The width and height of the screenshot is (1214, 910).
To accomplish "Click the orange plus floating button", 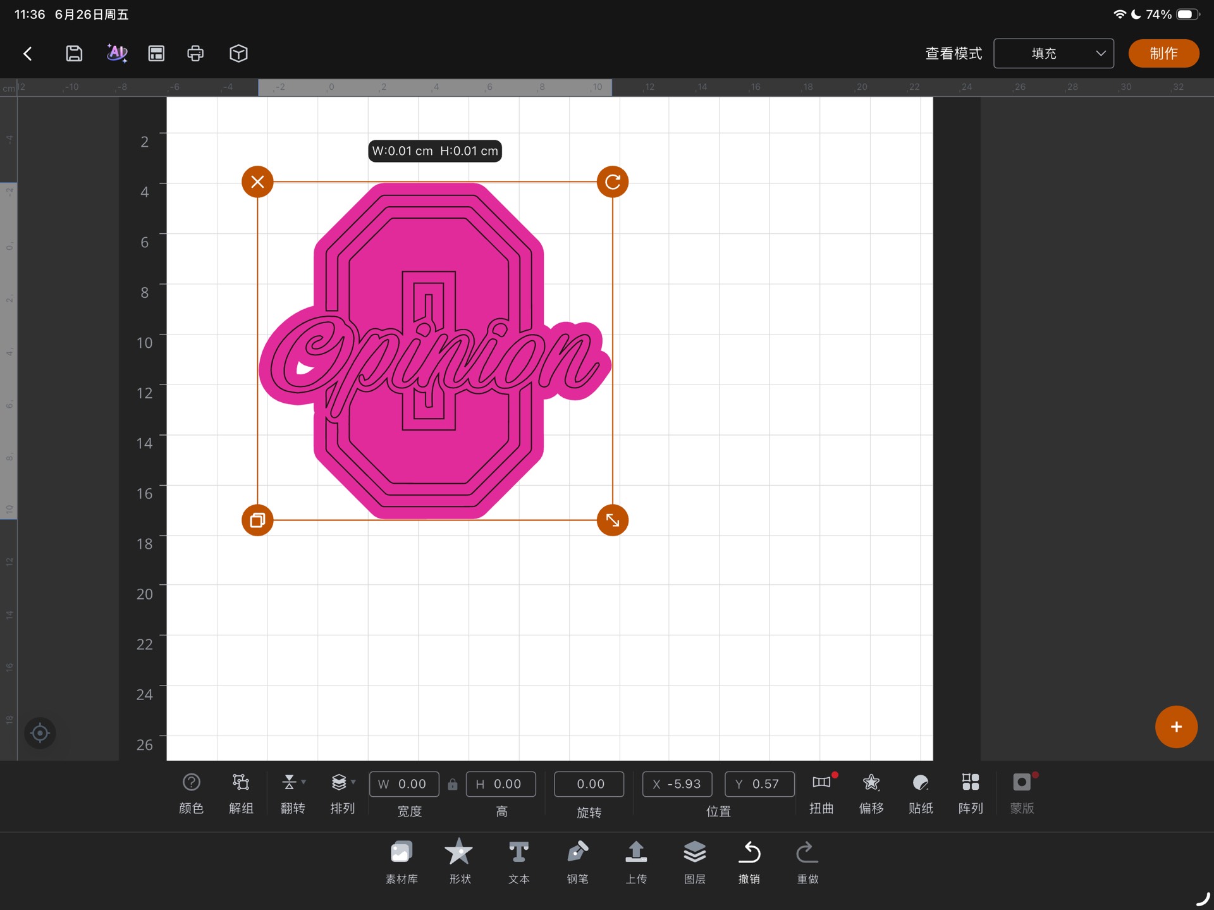I will 1176,727.
